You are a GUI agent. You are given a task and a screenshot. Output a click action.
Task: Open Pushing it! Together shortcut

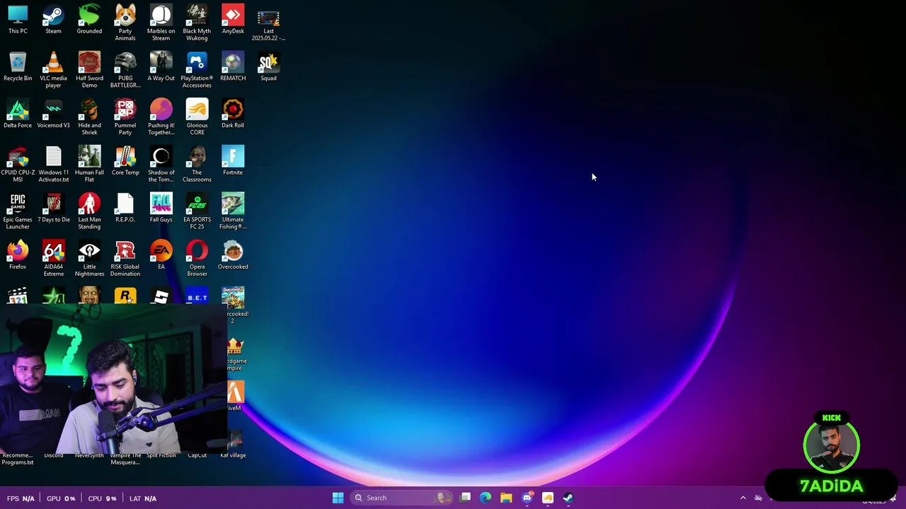161,117
